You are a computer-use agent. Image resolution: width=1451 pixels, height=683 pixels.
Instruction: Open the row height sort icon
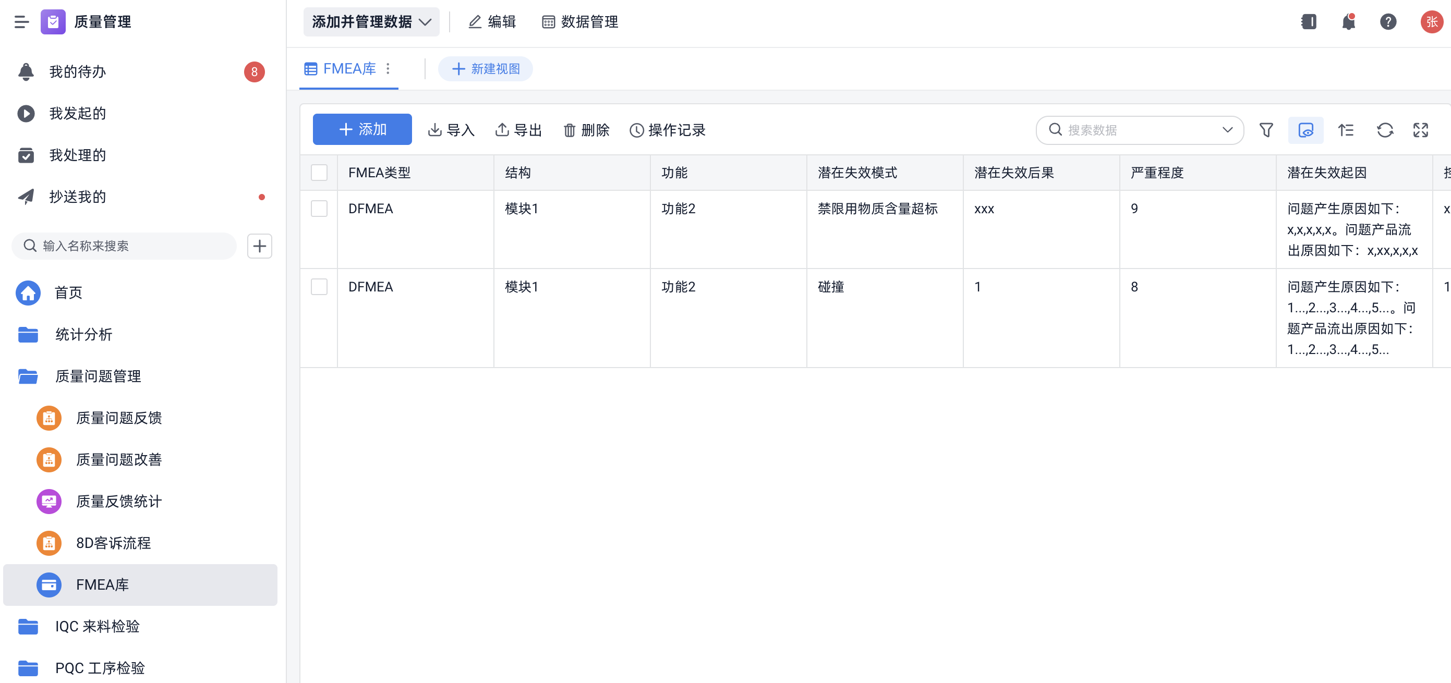(x=1346, y=130)
